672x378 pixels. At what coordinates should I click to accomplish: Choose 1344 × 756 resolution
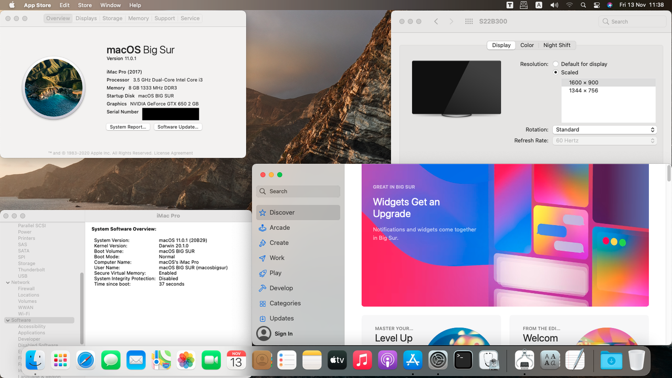(x=608, y=91)
